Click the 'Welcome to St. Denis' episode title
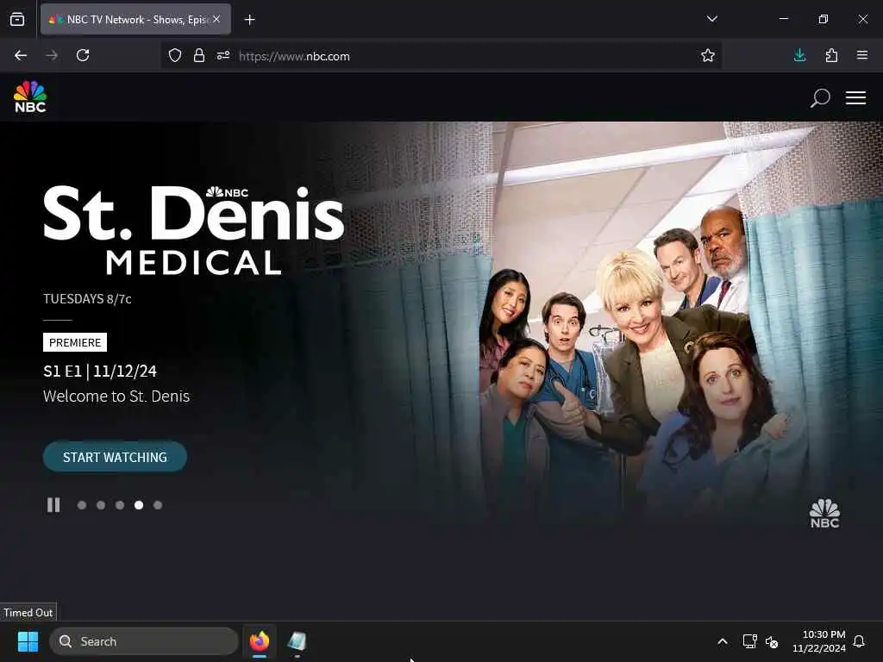Image resolution: width=883 pixels, height=662 pixels. tap(116, 397)
